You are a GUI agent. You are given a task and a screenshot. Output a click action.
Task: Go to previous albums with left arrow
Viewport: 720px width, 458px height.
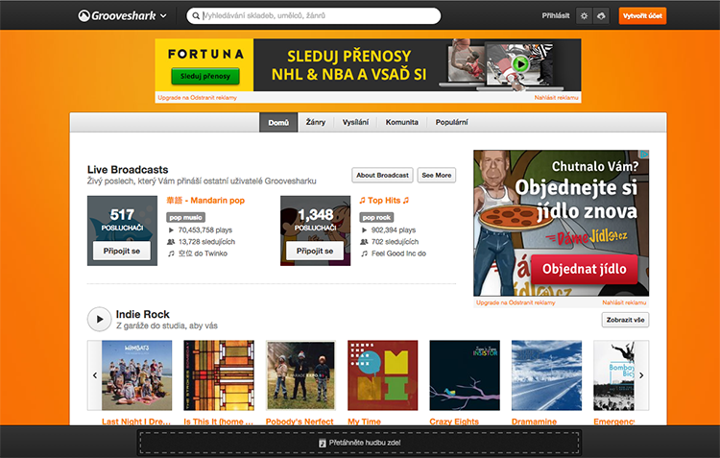(x=95, y=375)
